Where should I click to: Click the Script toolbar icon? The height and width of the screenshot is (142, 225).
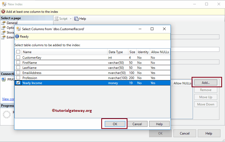click(x=57, y=19)
